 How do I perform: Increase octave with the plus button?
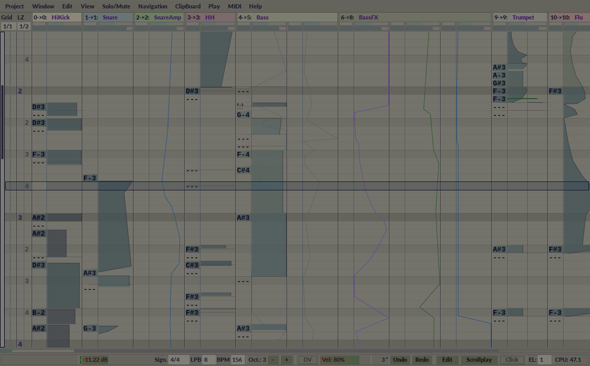coord(287,360)
